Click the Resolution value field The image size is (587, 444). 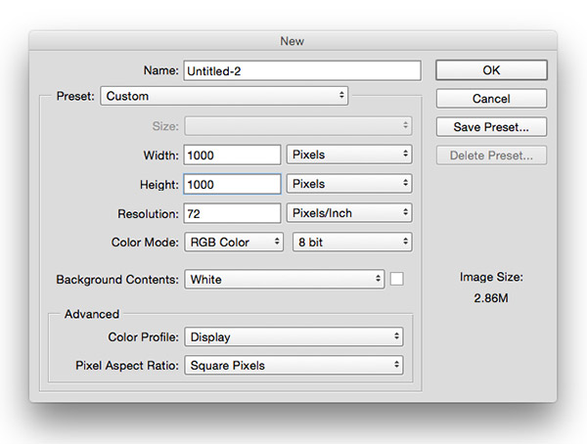pos(232,212)
